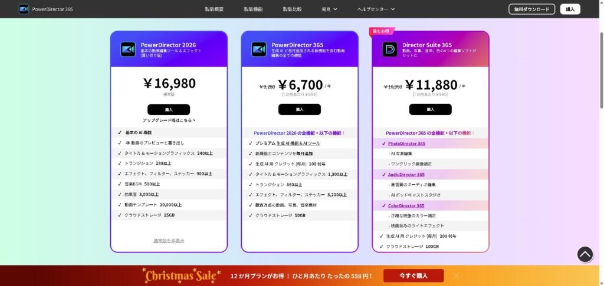This screenshot has width=604, height=286.
Task: Click the 通常版を非表示 link
Action: [x=169, y=241]
